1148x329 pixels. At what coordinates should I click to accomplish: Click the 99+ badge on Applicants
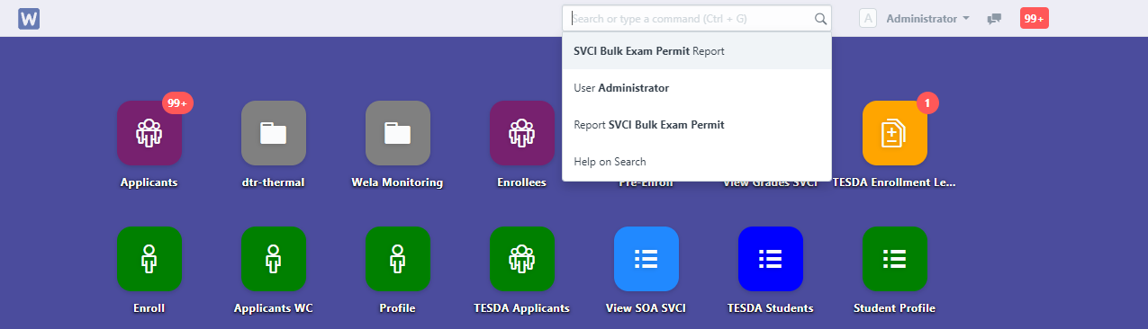pyautogui.click(x=178, y=103)
